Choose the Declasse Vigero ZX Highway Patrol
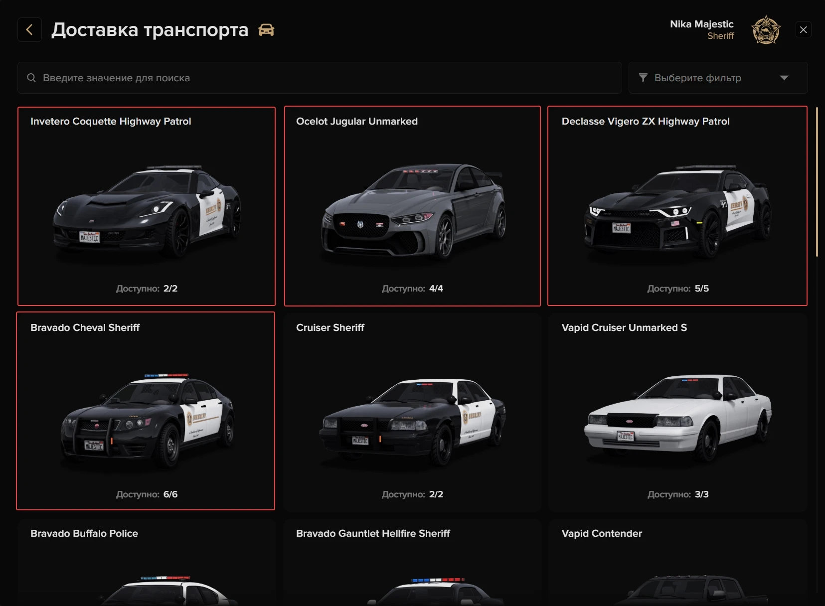 [x=677, y=206]
